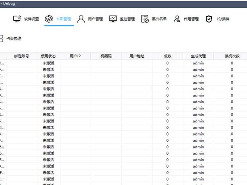Select 未激活 in the row starting with A...
This screenshot has width=247, height=185.
pyautogui.click(x=48, y=166)
